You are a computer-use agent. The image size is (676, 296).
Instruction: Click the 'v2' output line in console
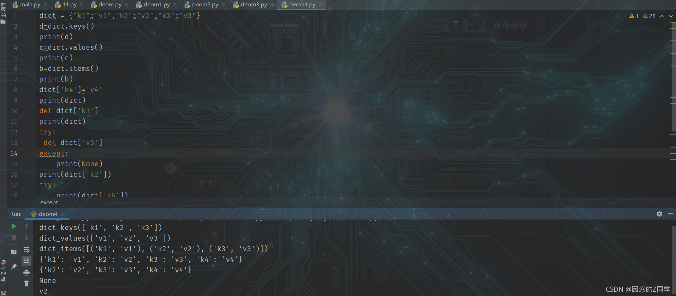[43, 291]
